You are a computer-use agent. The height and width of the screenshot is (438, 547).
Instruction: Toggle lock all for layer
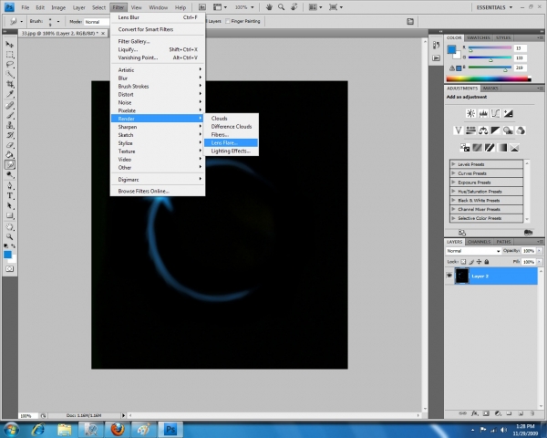point(487,262)
